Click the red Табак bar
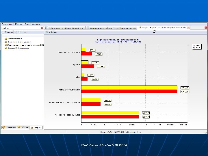The height and width of the screenshot is (156, 208). 84,79
